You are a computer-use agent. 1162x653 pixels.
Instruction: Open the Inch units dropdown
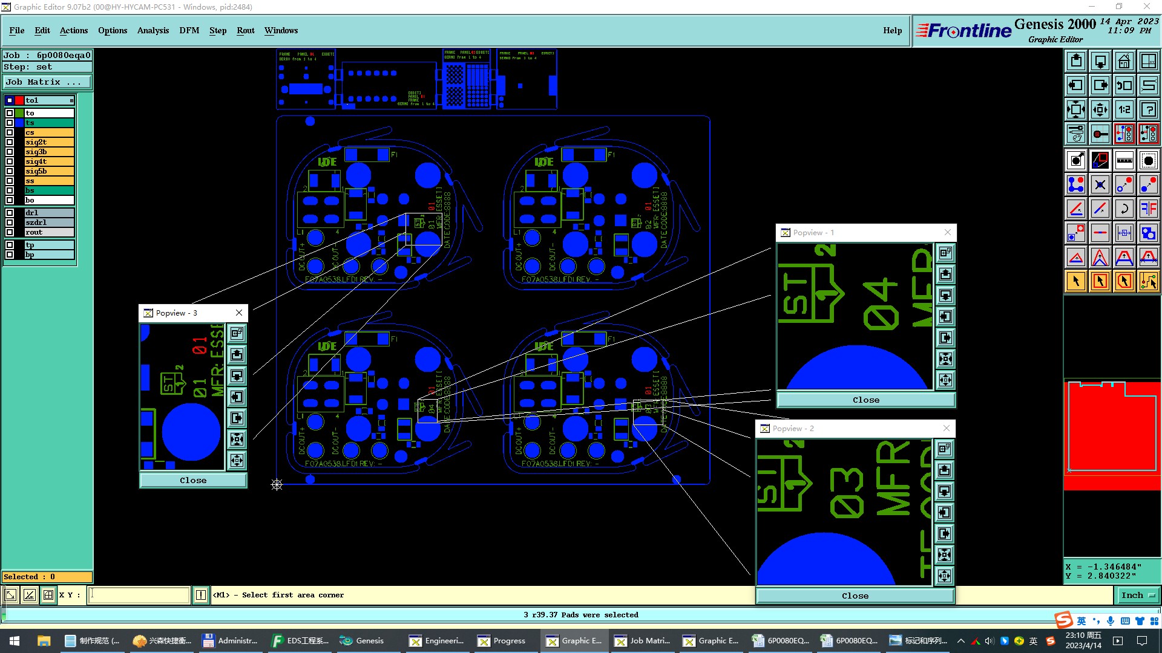pyautogui.click(x=1138, y=595)
